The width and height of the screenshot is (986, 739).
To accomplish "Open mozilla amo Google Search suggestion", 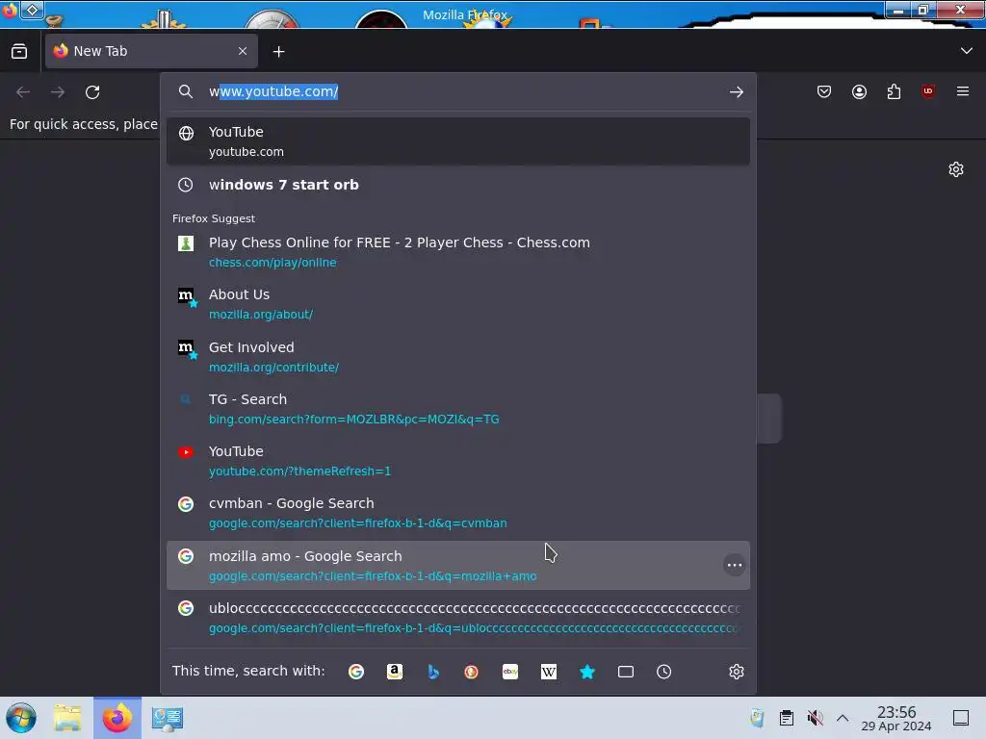I will 457,566.
